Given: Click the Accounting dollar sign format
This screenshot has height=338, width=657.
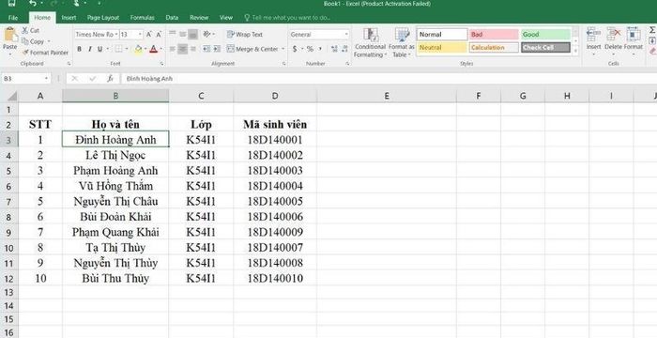Looking at the screenshot, I should click(x=295, y=49).
